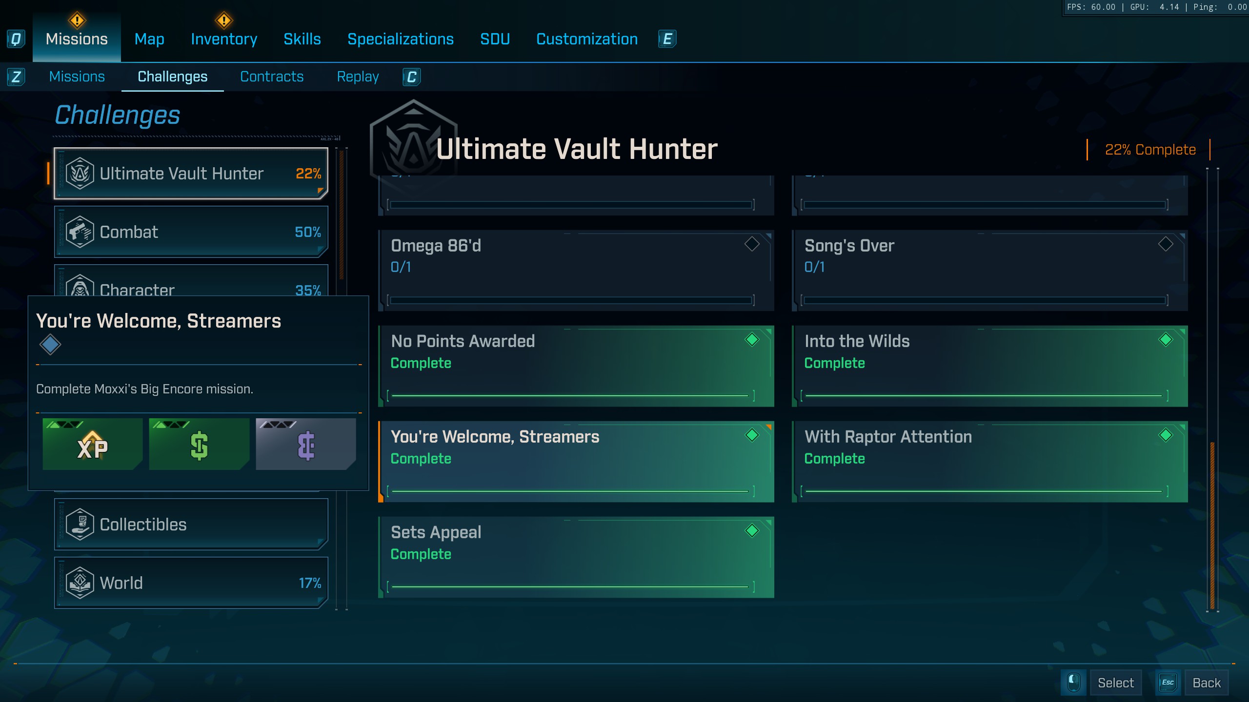Switch to the Contracts sub-tab

pos(272,77)
